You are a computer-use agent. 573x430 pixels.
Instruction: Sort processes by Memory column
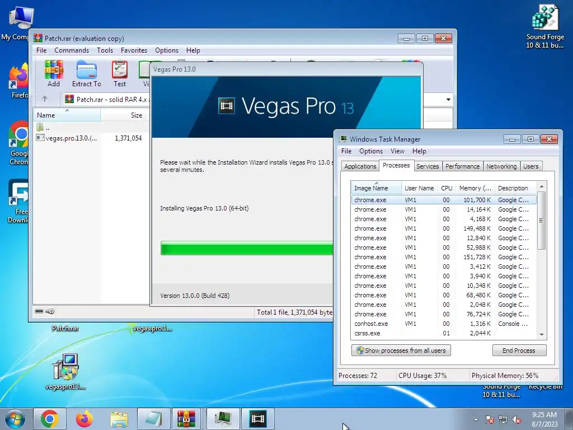pos(475,188)
